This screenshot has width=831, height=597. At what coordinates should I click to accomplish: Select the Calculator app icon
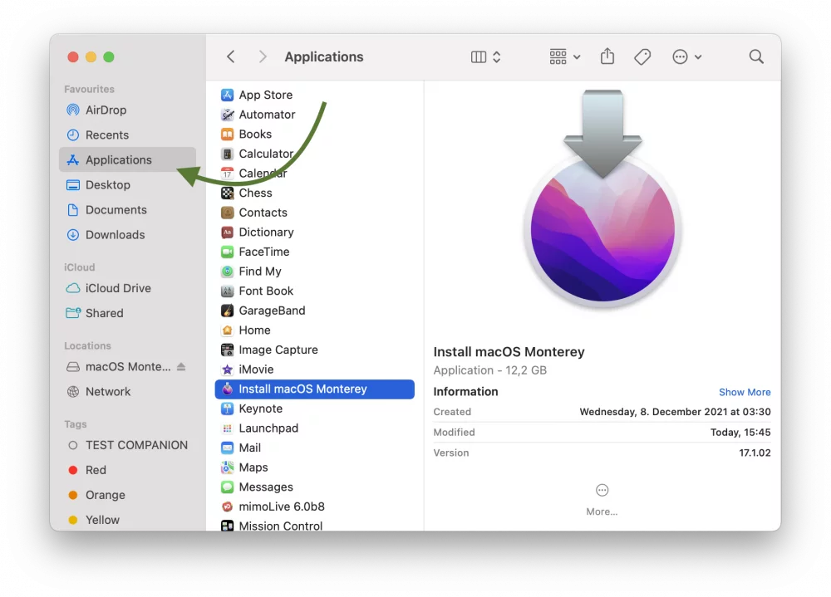[x=228, y=154]
